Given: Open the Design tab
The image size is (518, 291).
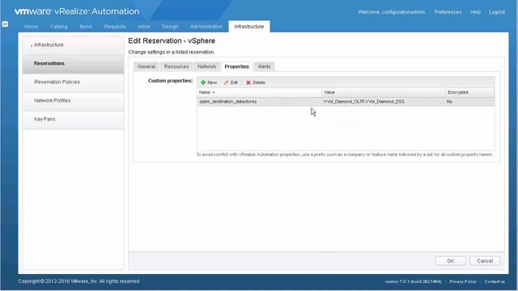Looking at the screenshot, I should [x=170, y=27].
